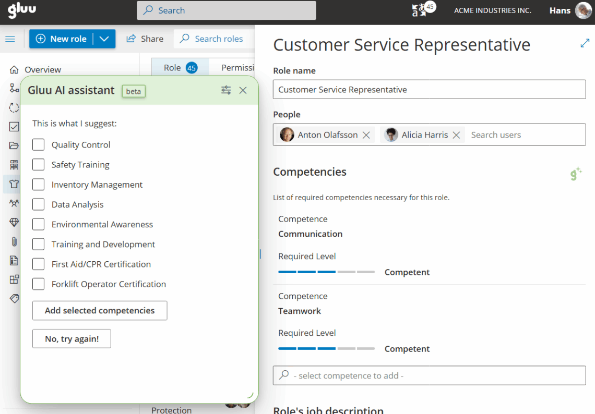Image resolution: width=595 pixels, height=414 pixels.
Task: Toggle the hamburger sidebar menu
Action: click(x=10, y=39)
